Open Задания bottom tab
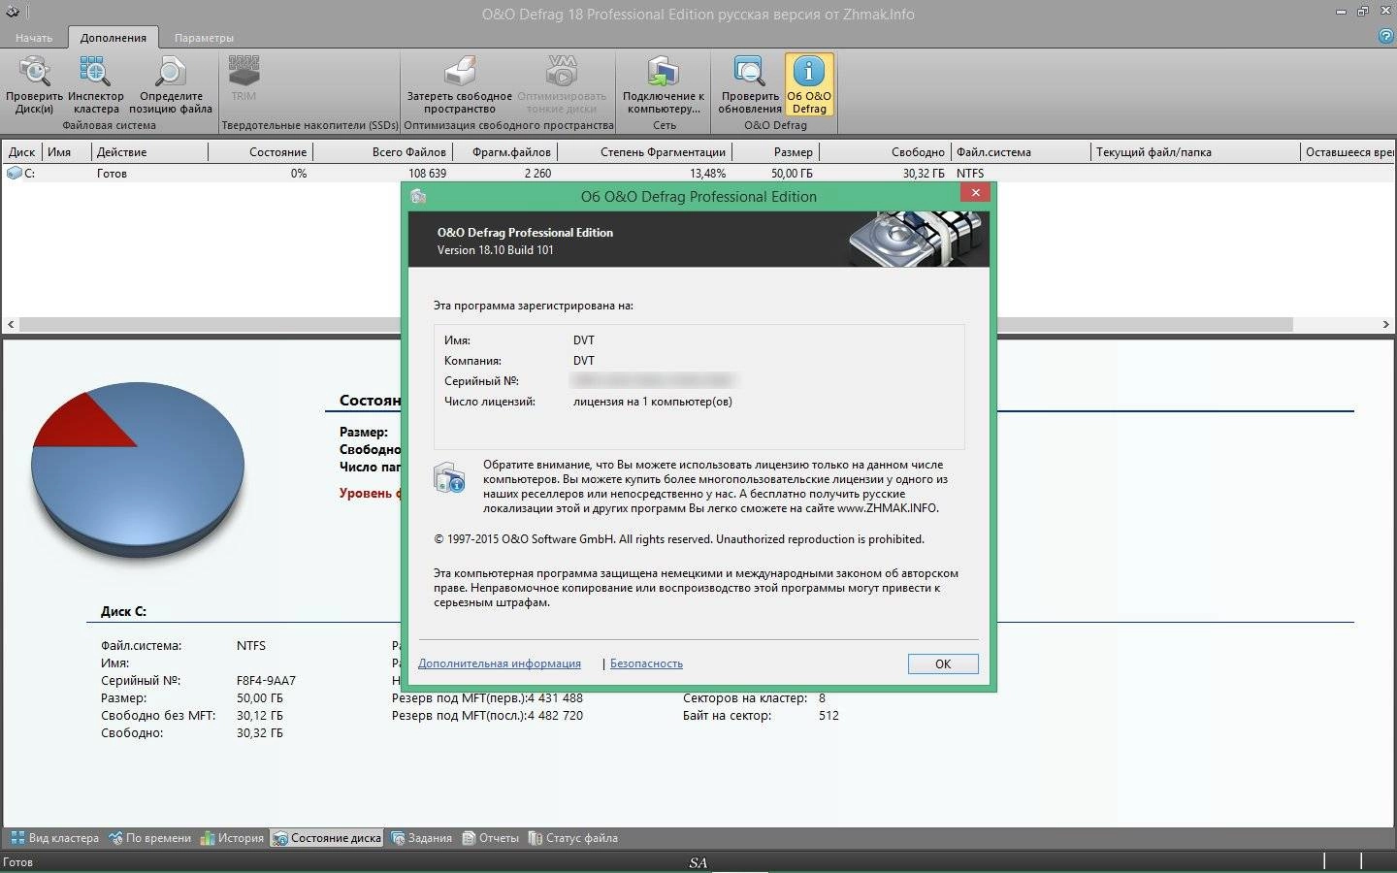Screen dimensions: 1397x873 tap(422, 838)
